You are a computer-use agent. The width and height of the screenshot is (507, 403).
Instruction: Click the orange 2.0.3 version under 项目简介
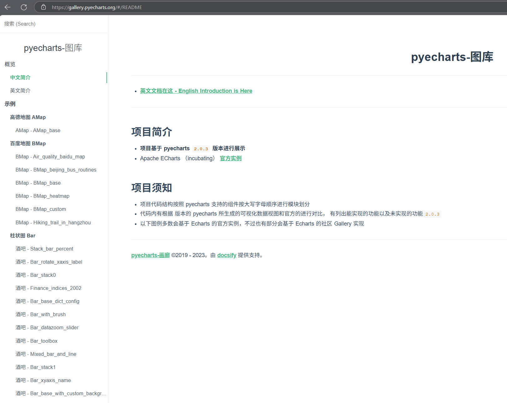(x=201, y=149)
